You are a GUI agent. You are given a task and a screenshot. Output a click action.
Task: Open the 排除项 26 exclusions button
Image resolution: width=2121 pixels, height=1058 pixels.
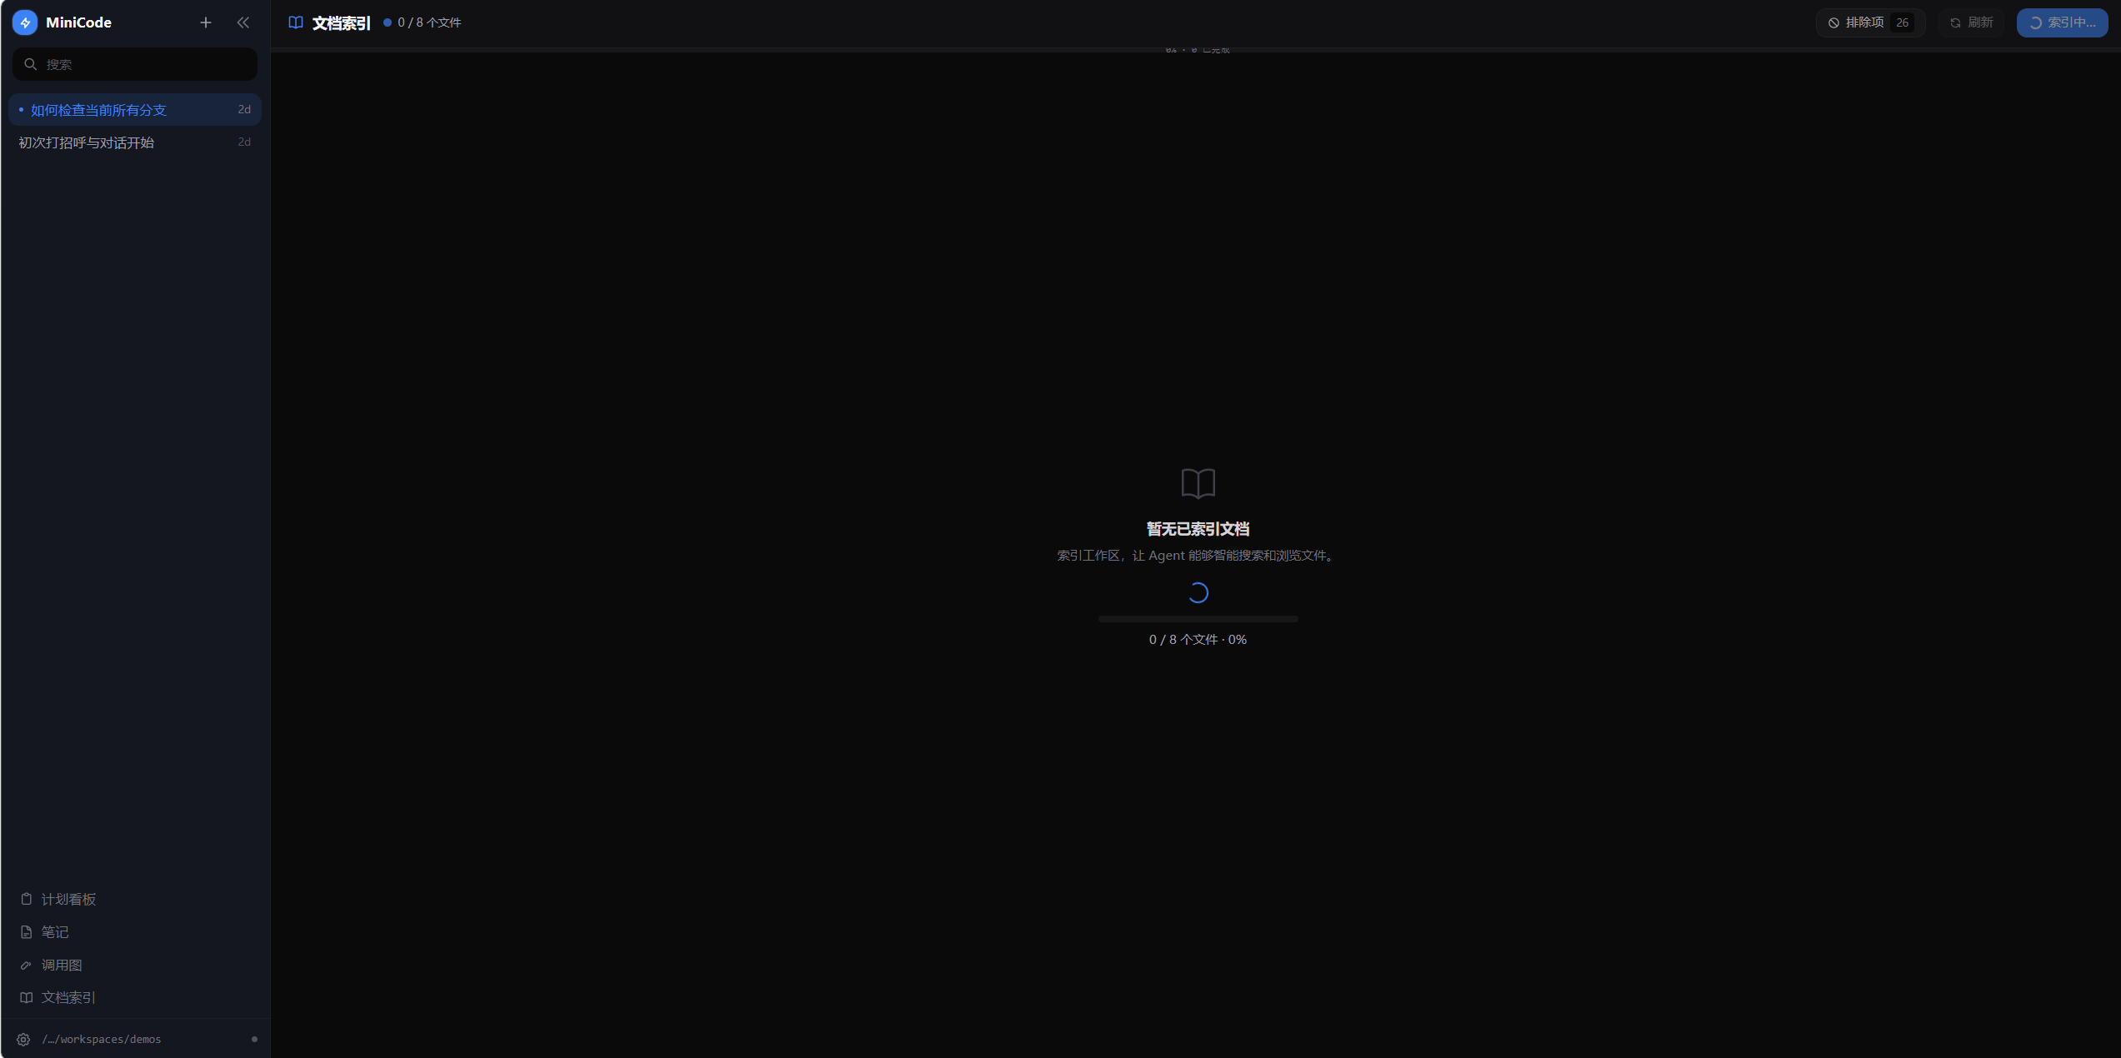(1870, 22)
